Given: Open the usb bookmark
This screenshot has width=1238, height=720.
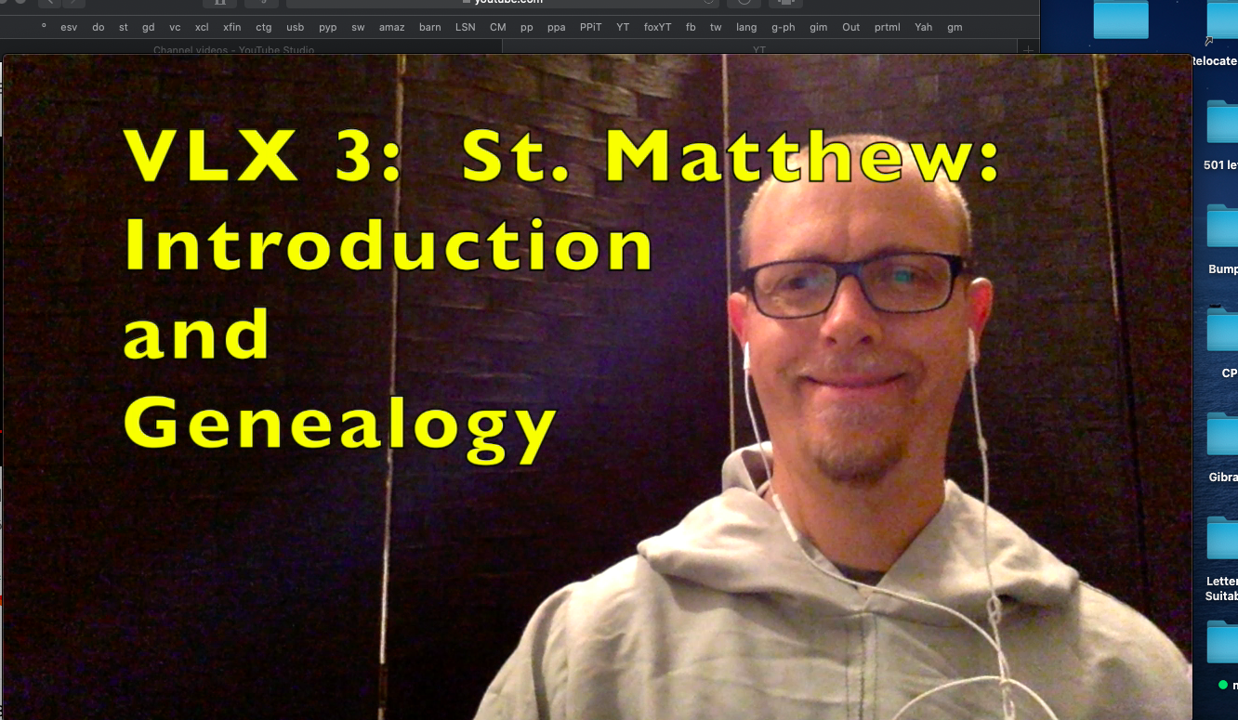Looking at the screenshot, I should tap(296, 27).
